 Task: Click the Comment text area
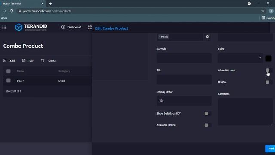(245, 112)
